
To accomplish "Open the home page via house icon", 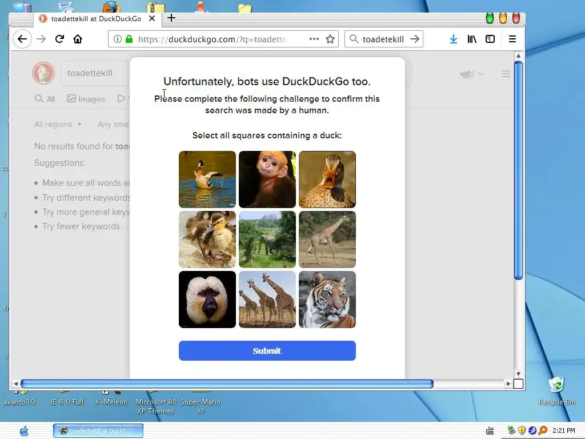I will point(78,39).
